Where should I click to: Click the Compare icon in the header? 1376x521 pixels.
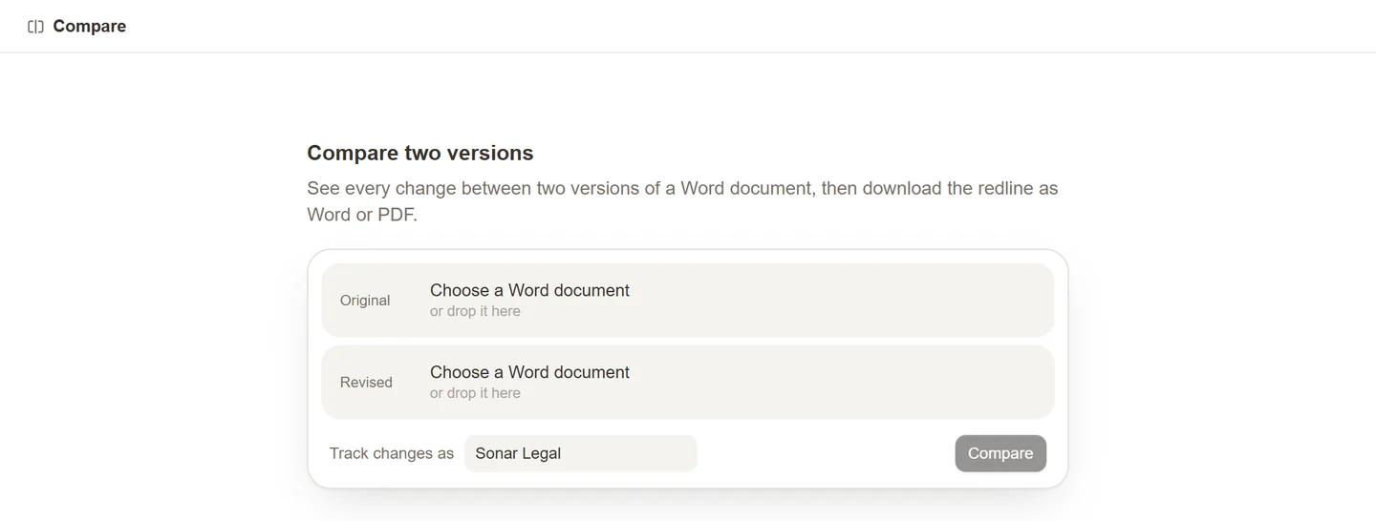(35, 27)
